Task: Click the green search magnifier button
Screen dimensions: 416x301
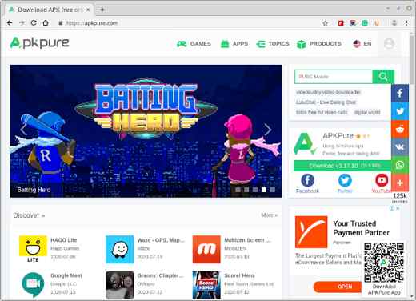Action: coord(383,77)
